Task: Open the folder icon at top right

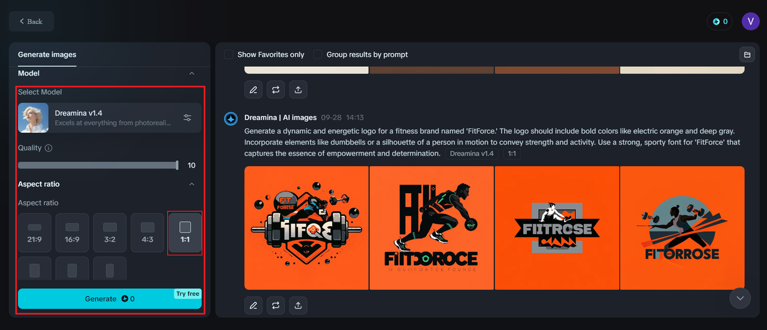Action: pos(747,54)
